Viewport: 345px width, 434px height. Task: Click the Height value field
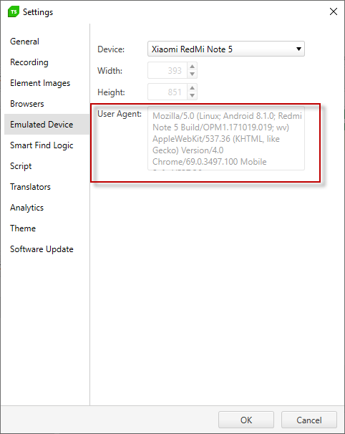click(x=167, y=92)
